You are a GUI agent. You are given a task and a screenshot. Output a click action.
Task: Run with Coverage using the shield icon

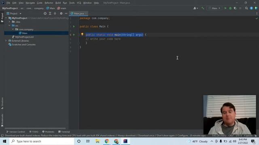click(235, 8)
